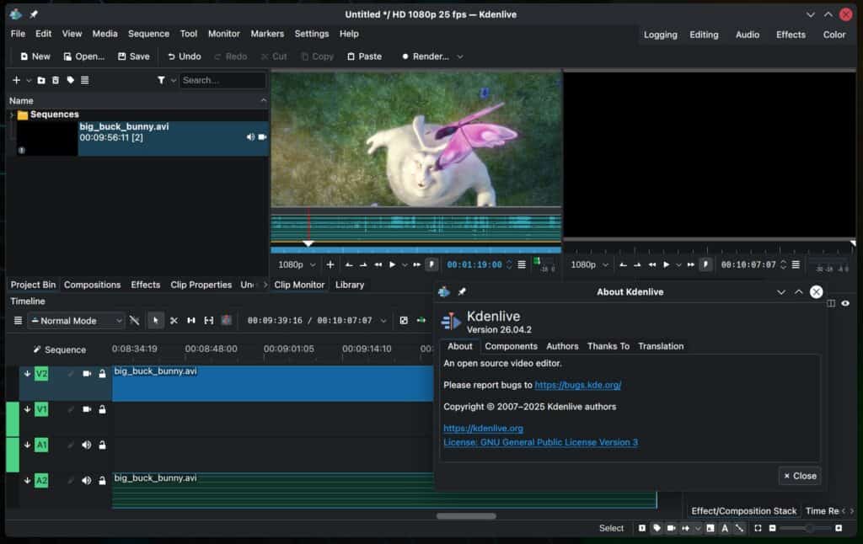Switch to Authors tab in About Kdenlive
Viewport: 863px width, 544px height.
pos(562,346)
